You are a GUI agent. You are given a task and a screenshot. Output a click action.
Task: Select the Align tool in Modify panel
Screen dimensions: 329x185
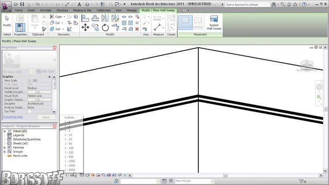[85, 18]
